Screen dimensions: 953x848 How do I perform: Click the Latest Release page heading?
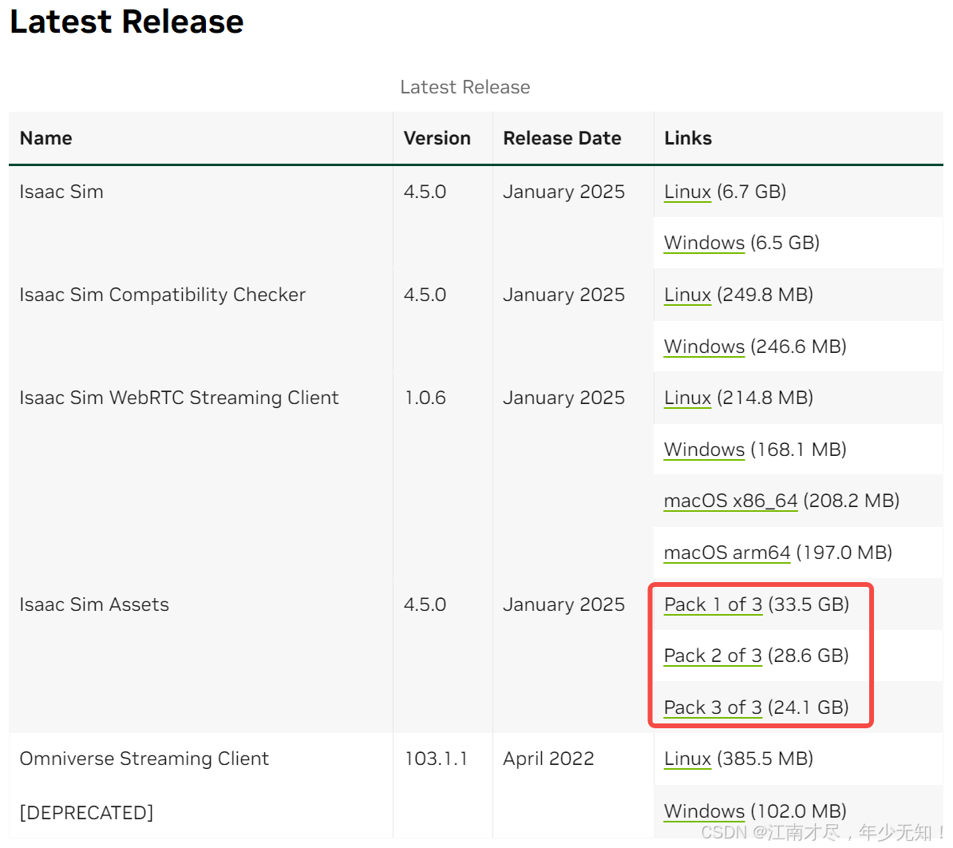(x=127, y=22)
